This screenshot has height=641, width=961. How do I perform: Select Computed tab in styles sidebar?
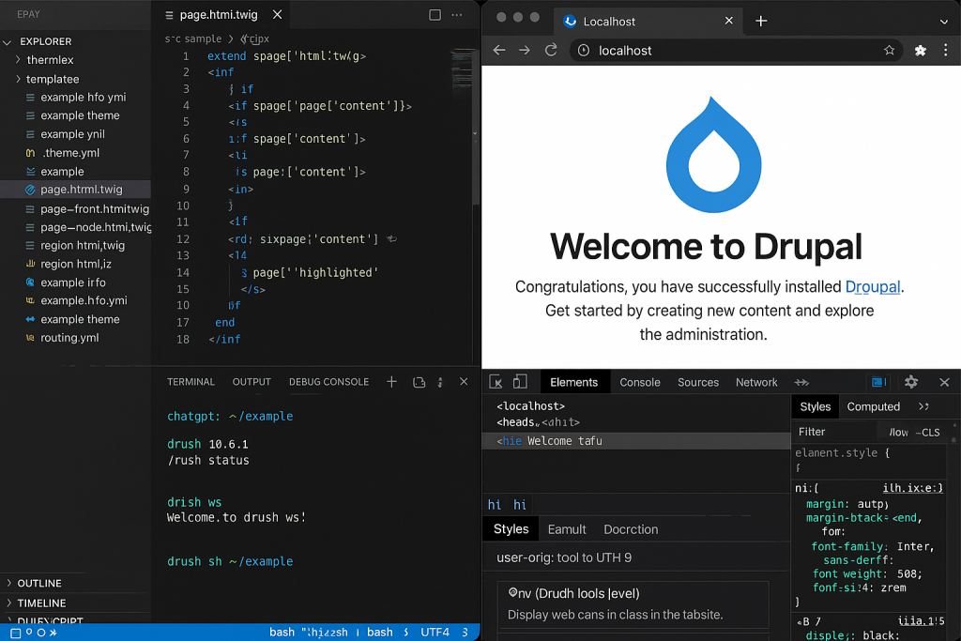tap(874, 406)
